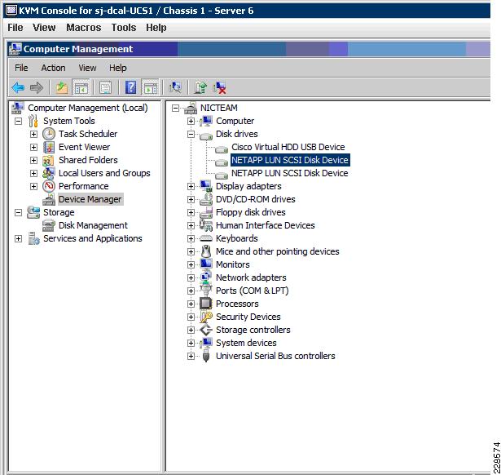Select the Performance label
Image resolution: width=501 pixels, height=475 pixels.
83,186
